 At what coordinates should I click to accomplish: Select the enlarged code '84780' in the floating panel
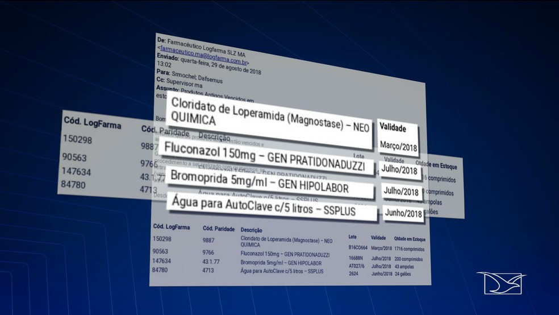click(x=73, y=184)
